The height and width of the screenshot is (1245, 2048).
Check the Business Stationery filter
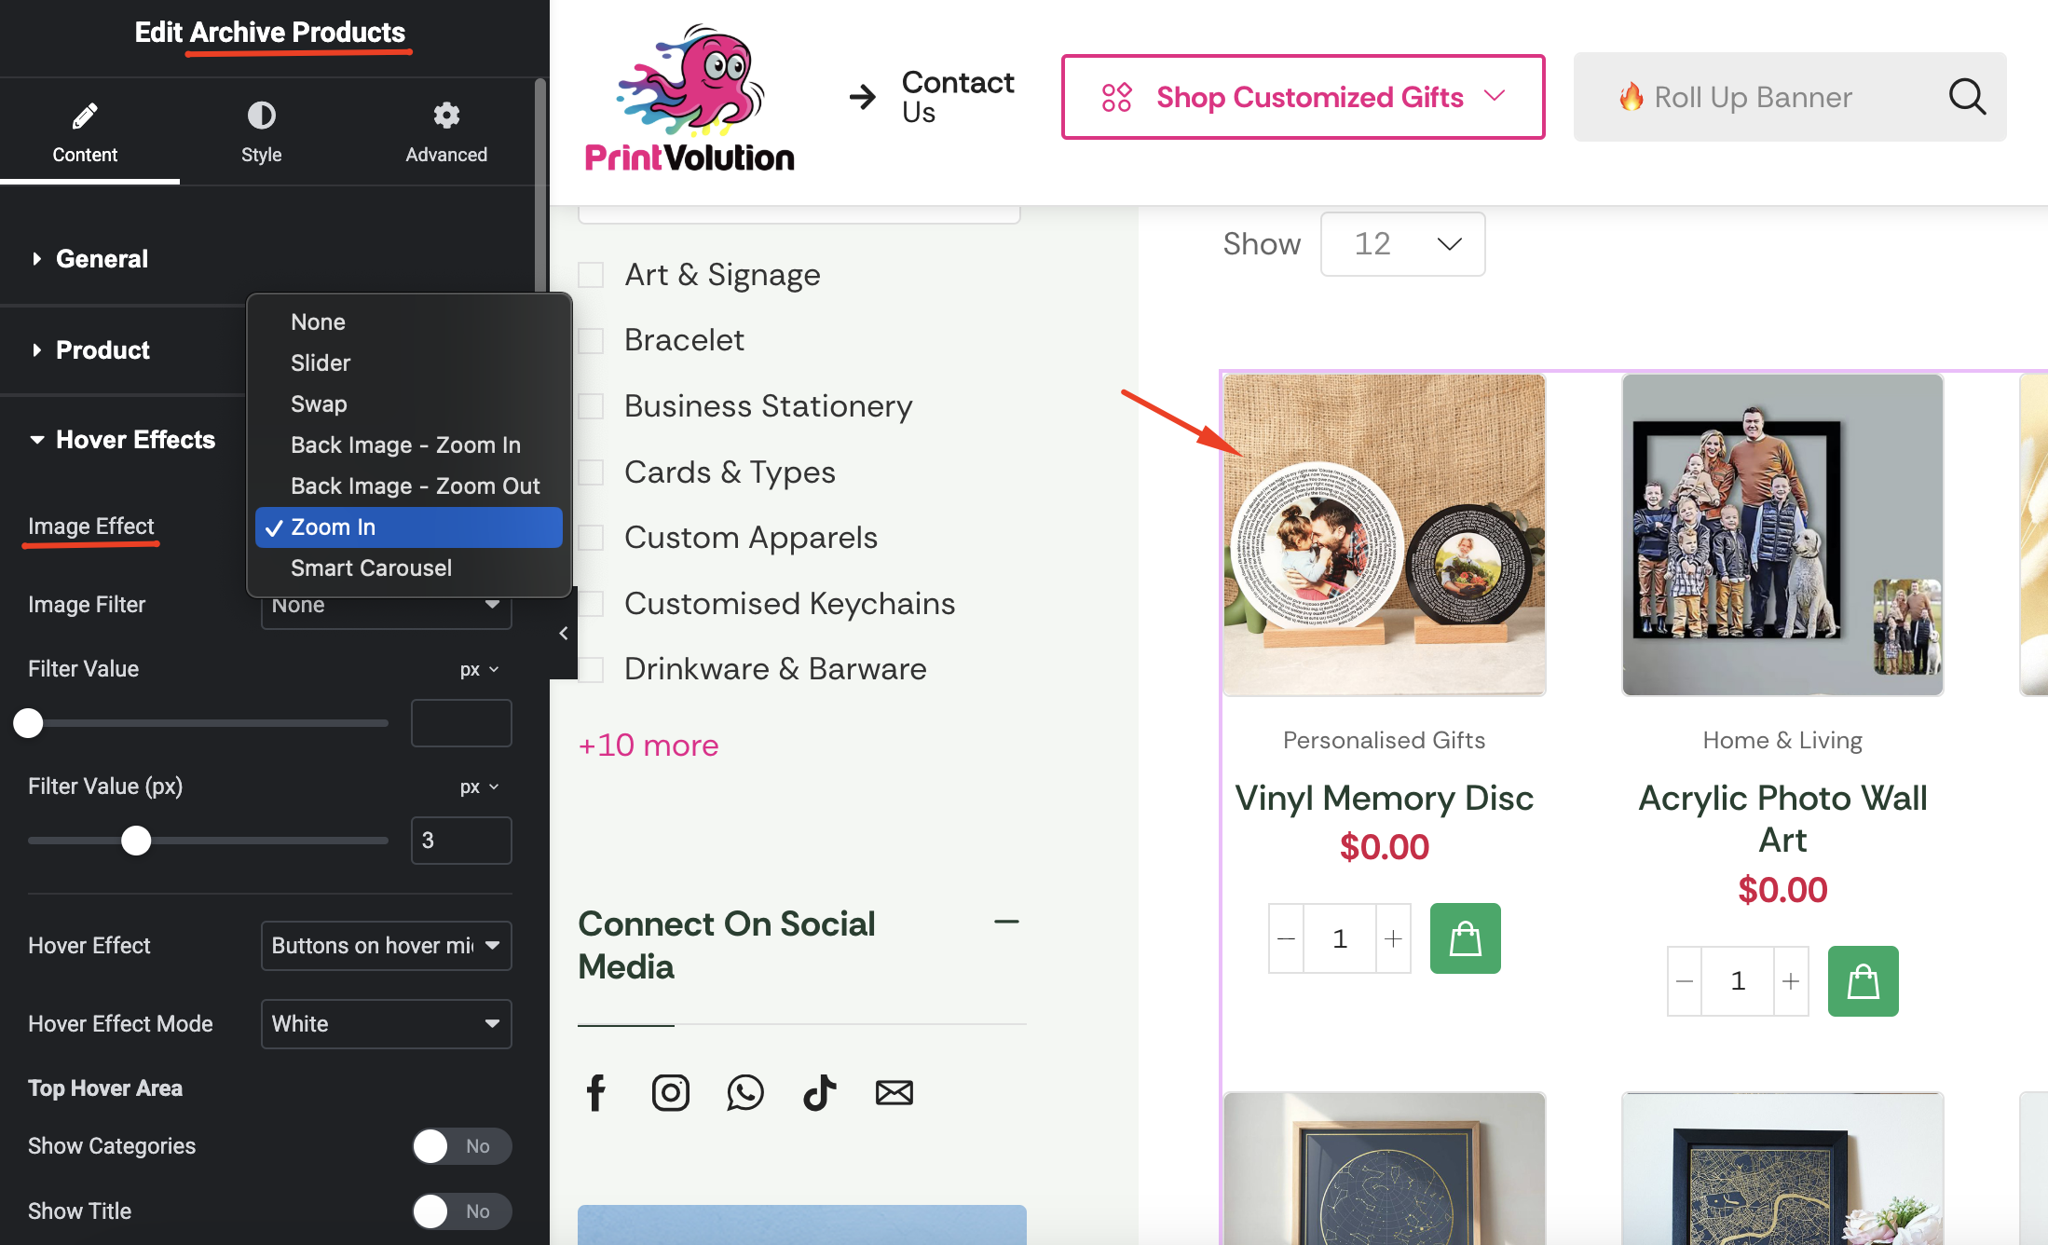(x=591, y=406)
